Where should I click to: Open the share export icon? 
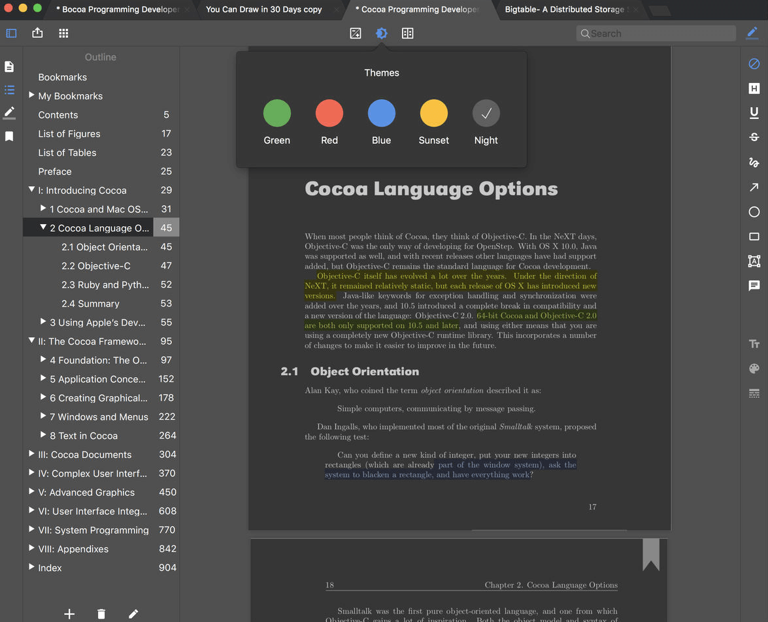pos(37,33)
